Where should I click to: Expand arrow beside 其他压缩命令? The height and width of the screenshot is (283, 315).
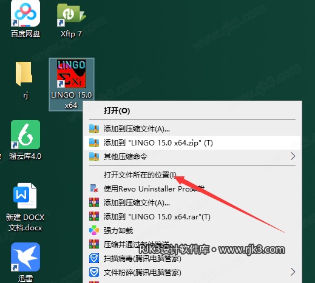tap(293, 156)
